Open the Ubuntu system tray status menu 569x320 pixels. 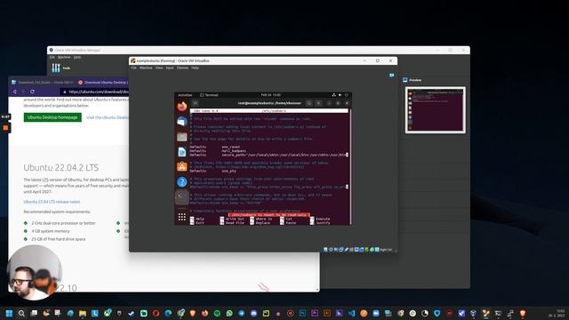pyautogui.click(x=340, y=95)
